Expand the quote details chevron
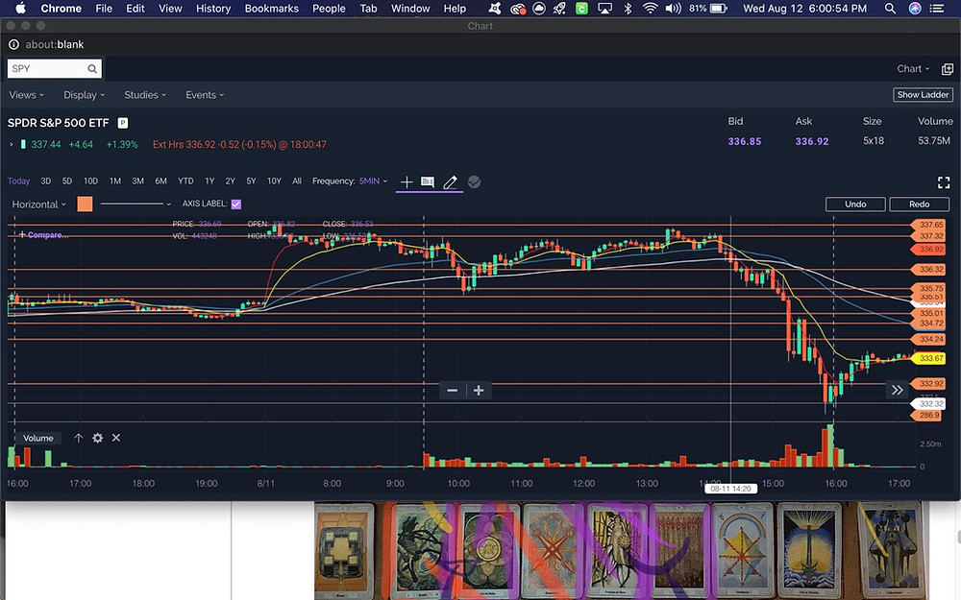 [x=11, y=145]
